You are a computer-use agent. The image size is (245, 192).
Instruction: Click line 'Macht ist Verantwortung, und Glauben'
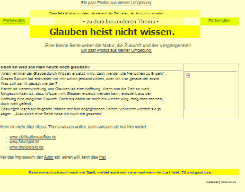tap(75, 89)
